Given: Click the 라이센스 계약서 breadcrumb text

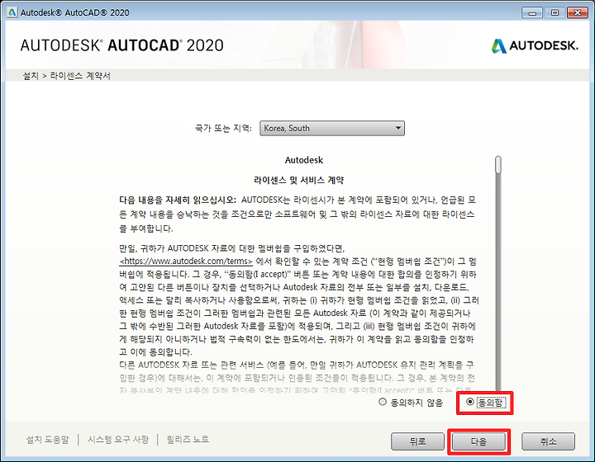Looking at the screenshot, I should pos(80,76).
